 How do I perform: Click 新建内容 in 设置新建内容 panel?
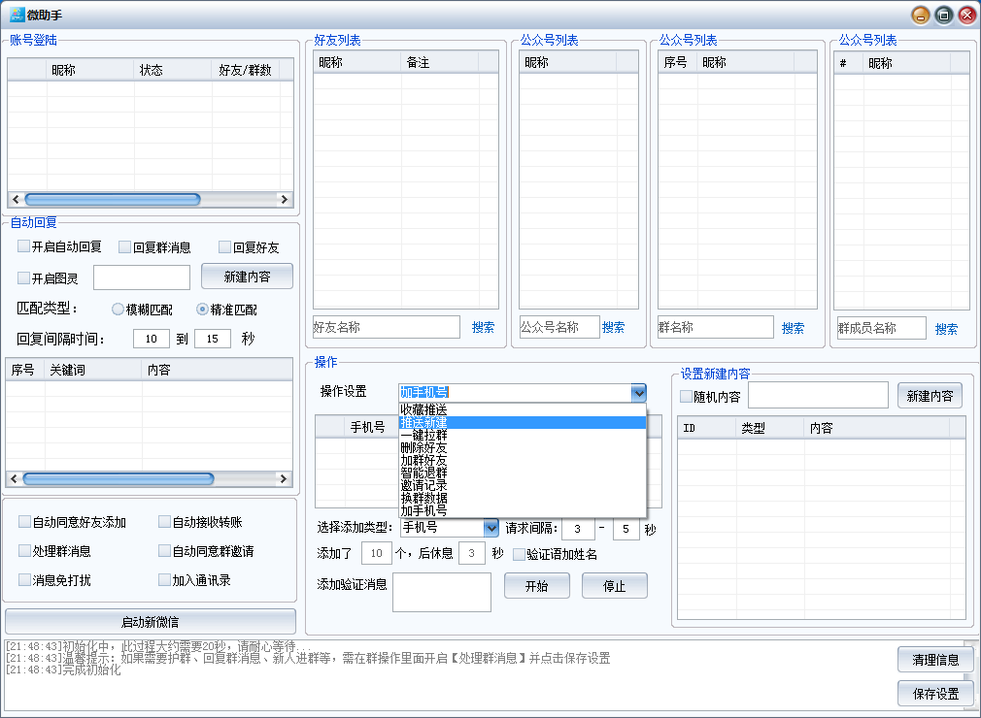(930, 396)
